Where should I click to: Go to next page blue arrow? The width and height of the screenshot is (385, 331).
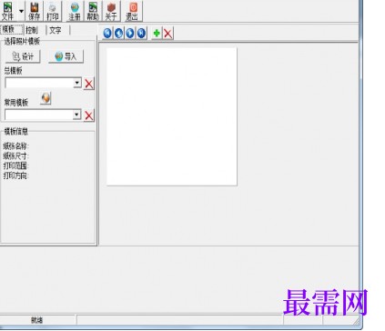click(130, 33)
